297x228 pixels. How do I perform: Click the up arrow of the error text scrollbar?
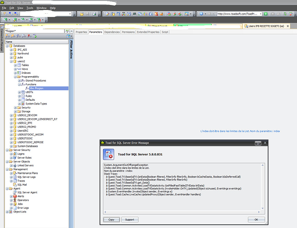[262, 166]
